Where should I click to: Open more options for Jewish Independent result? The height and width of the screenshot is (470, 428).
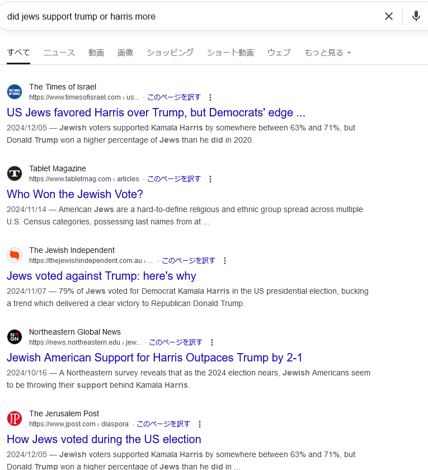pos(225,261)
